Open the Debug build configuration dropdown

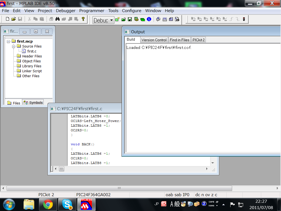111,20
